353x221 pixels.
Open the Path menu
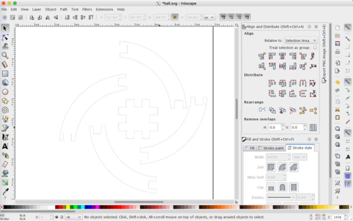click(64, 9)
